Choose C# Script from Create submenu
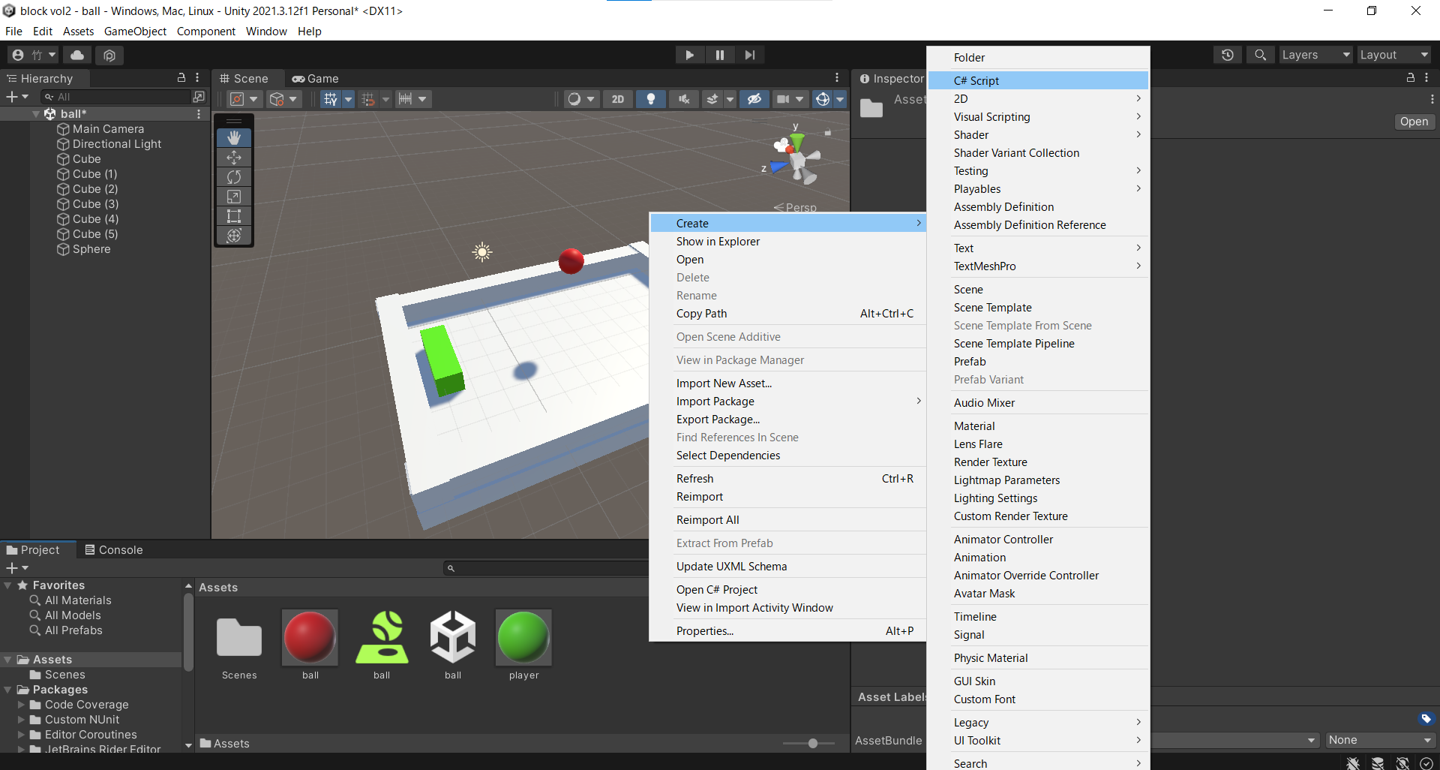The width and height of the screenshot is (1440, 770). pyautogui.click(x=1038, y=80)
